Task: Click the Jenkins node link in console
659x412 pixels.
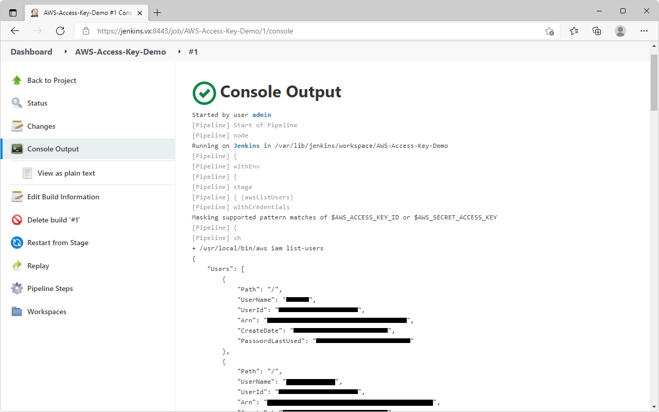Action: coord(247,146)
